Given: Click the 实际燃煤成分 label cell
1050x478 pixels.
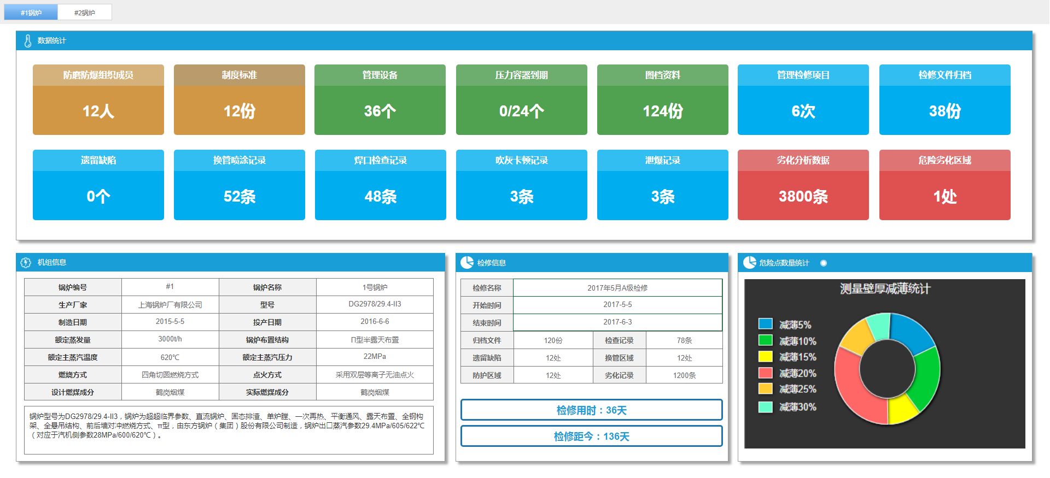Looking at the screenshot, I should (x=267, y=392).
